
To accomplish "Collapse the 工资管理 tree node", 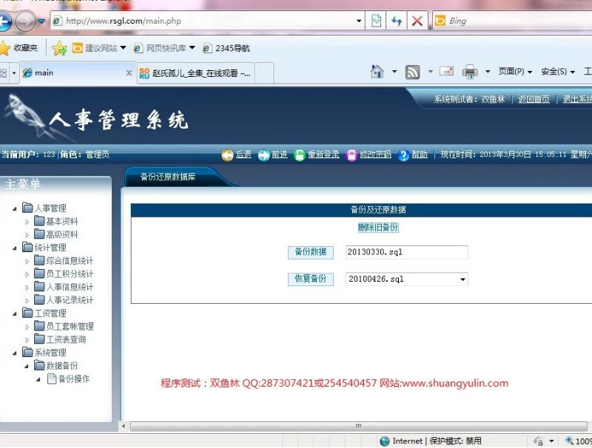I will coord(15,313).
